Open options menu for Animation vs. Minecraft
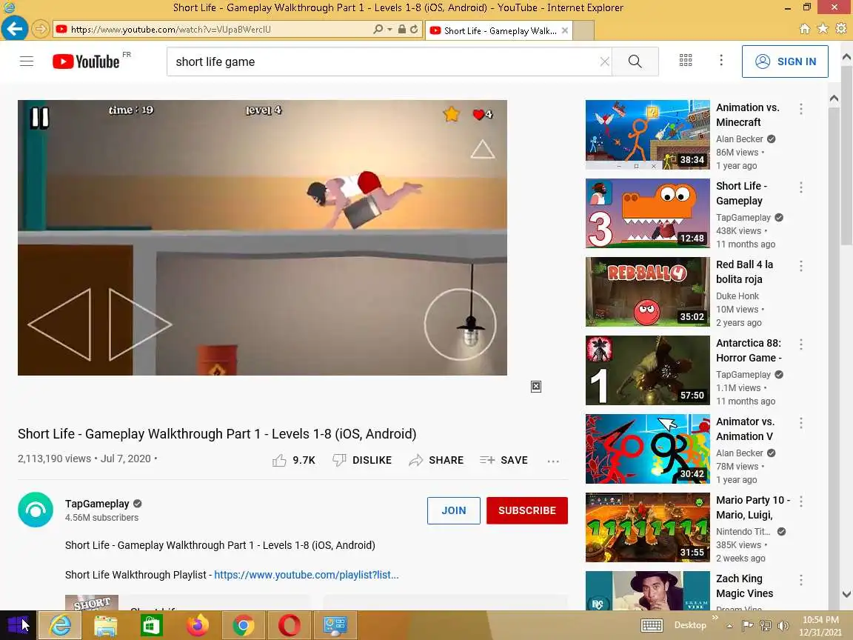The height and width of the screenshot is (640, 853). tap(800, 109)
